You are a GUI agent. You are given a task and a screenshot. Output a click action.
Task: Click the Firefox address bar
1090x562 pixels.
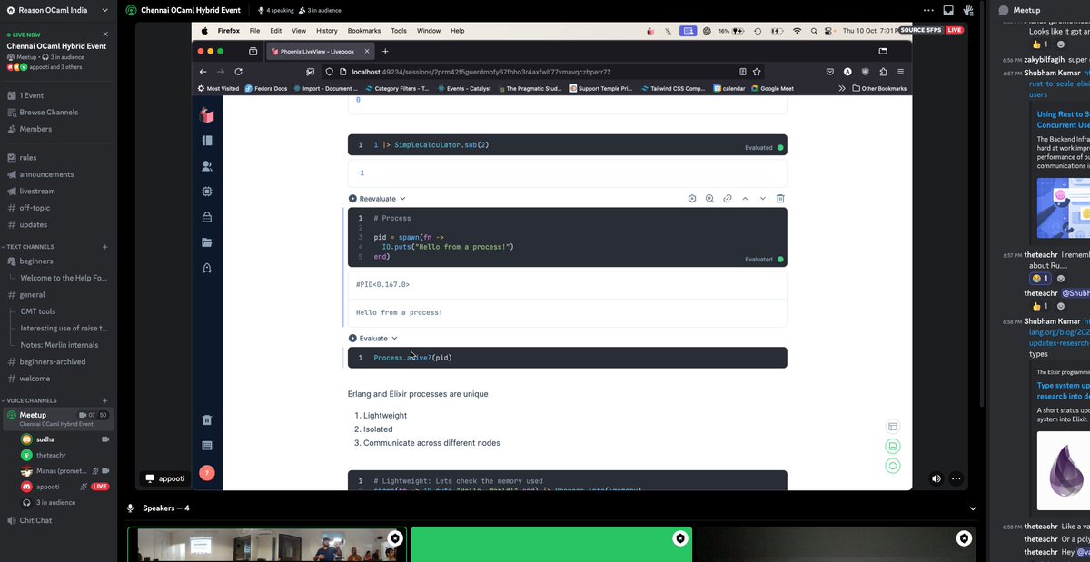541,71
